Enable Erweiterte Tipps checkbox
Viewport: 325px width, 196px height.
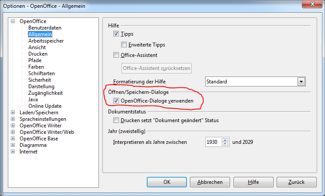(x=124, y=45)
